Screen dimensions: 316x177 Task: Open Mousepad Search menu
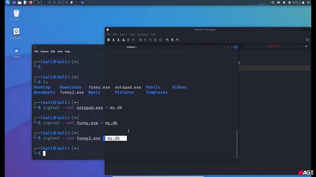(x=123, y=35)
